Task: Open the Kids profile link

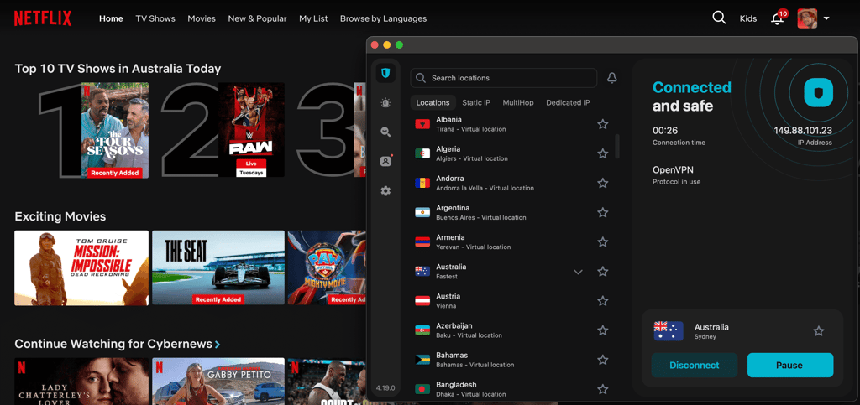Action: [748, 18]
